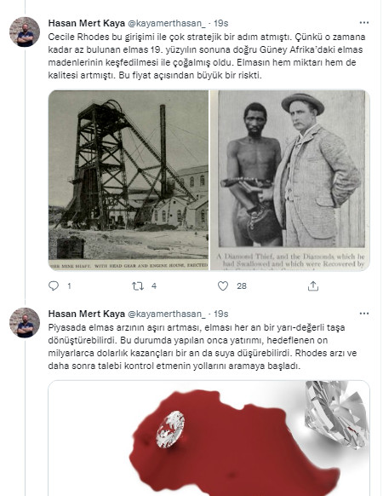Click the reply icon under first tweet
This screenshot has height=496, width=383.
pyautogui.click(x=54, y=286)
